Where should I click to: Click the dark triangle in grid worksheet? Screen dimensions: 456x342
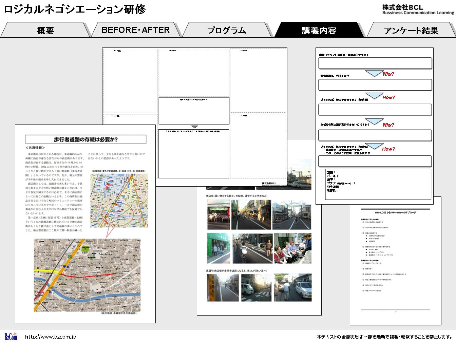click(x=195, y=127)
